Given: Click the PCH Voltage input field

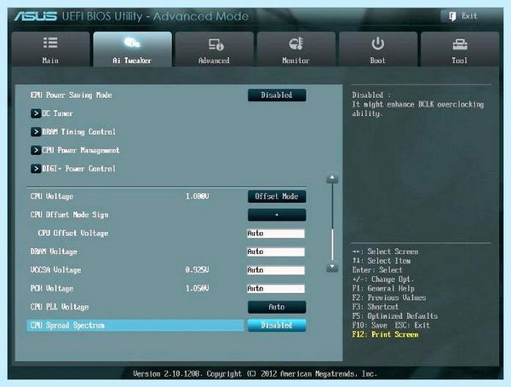Looking at the screenshot, I should [276, 289].
